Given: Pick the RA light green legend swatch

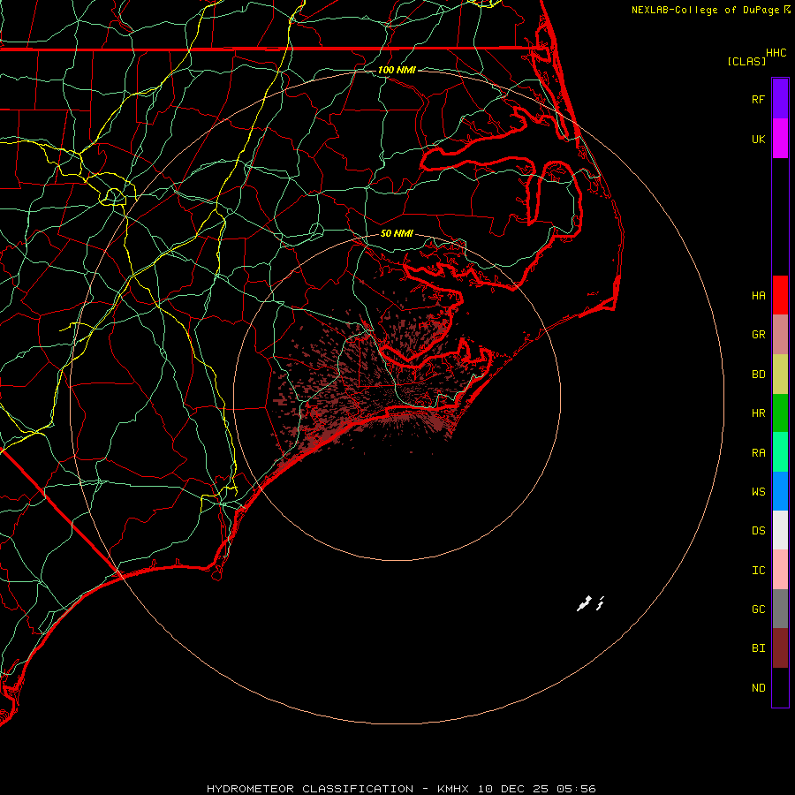Looking at the screenshot, I should pos(780,452).
